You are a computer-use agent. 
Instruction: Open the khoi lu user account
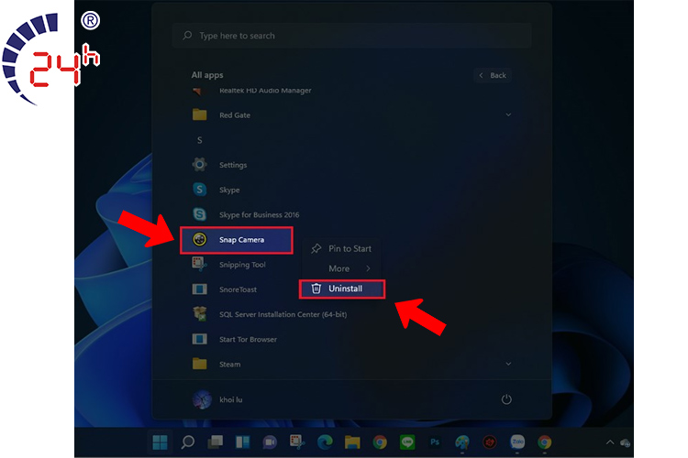tap(222, 400)
